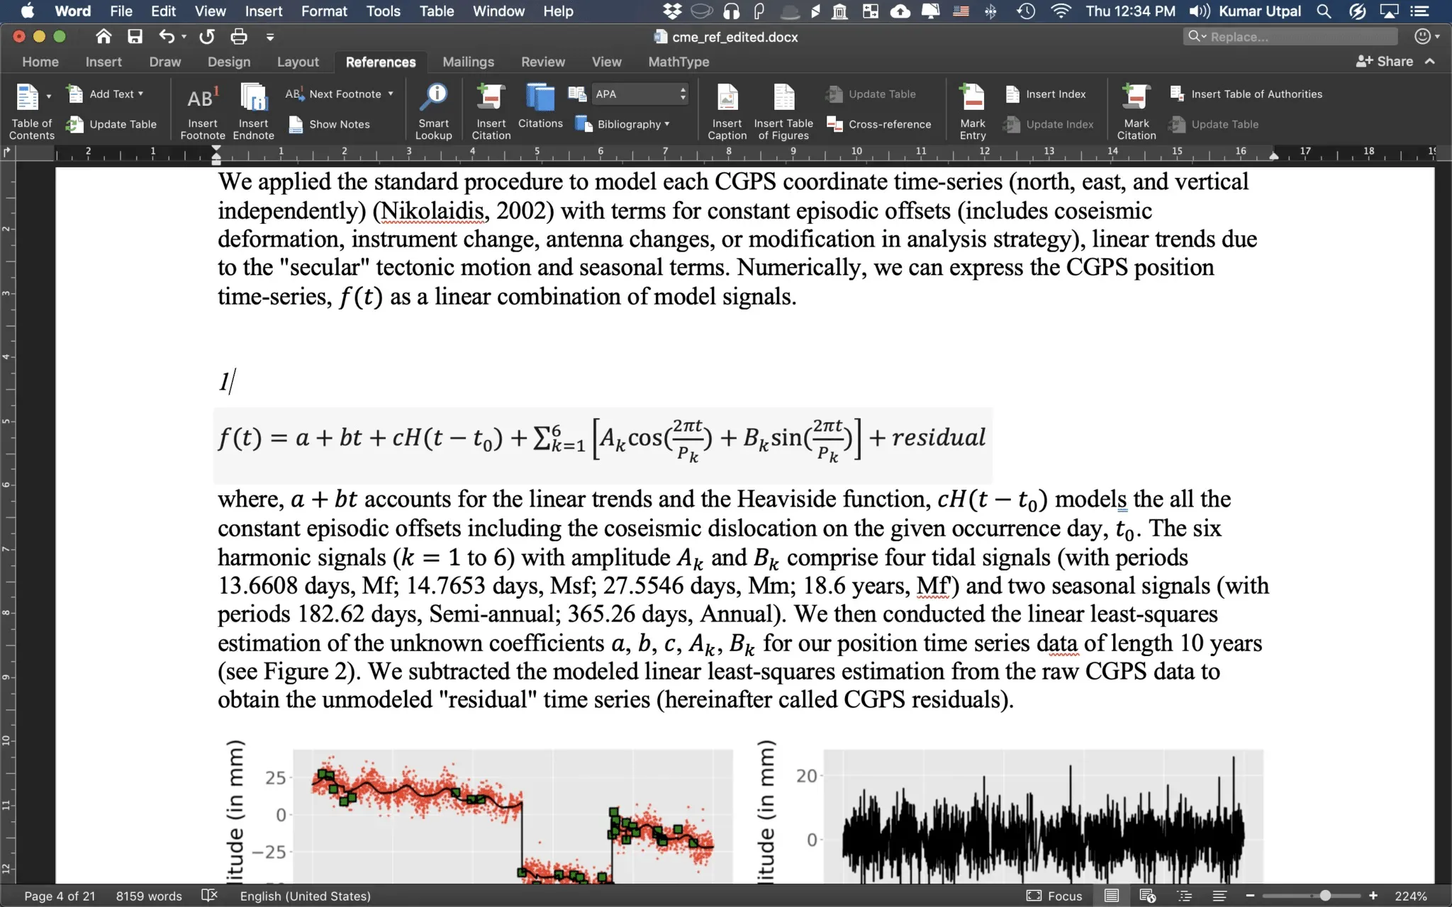Click the Insert Footnote icon
The image size is (1452, 907).
point(202,99)
